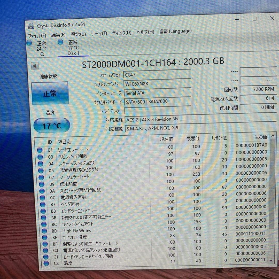Click the Disk 1 health status icon
This screenshot has height=279, width=279.
[x=61, y=42]
